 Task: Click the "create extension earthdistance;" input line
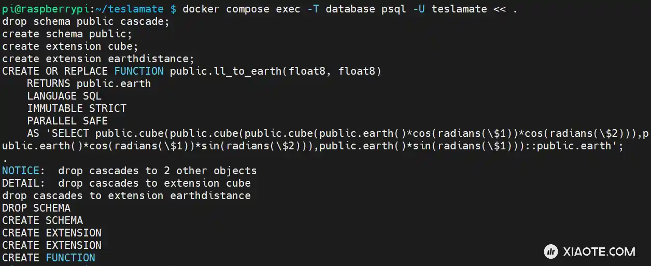click(x=98, y=59)
